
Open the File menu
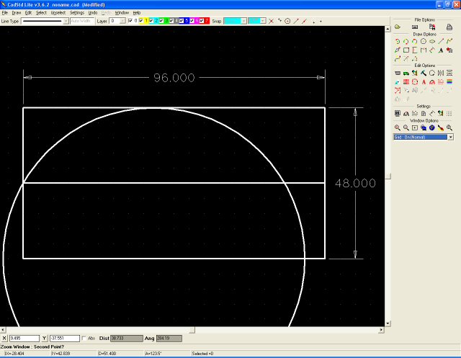(5, 13)
